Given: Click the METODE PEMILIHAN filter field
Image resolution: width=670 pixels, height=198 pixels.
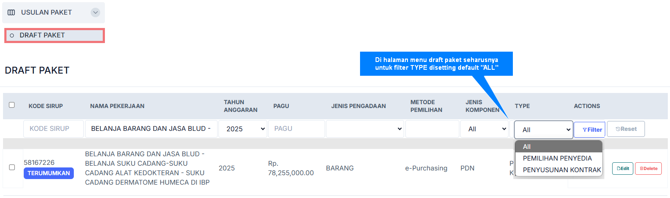Looking at the screenshot, I should pos(432,129).
